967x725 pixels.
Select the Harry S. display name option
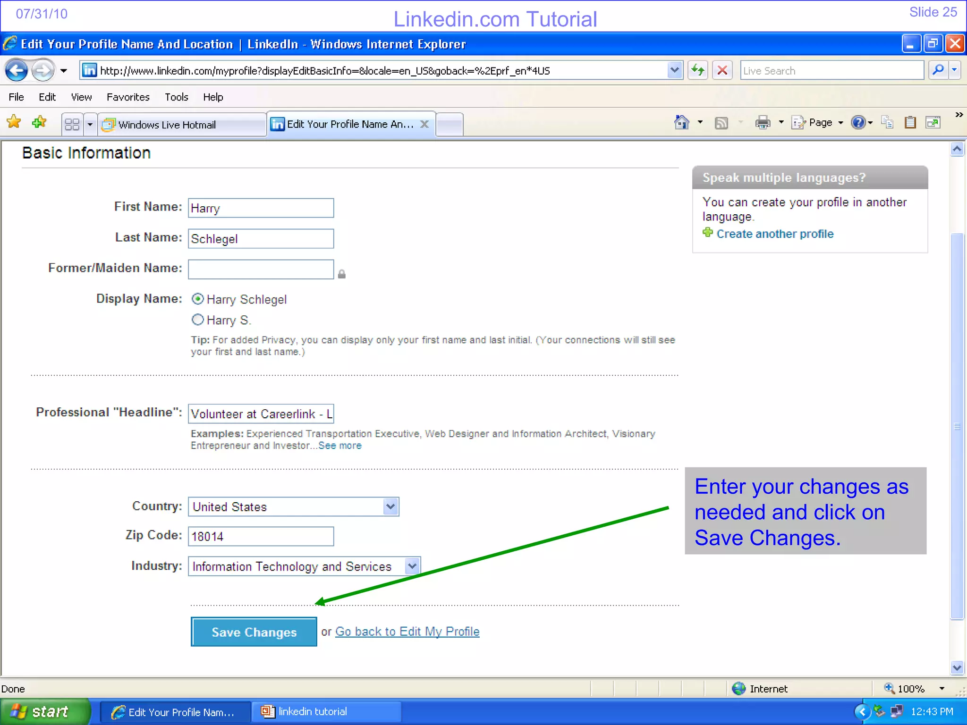(x=198, y=320)
